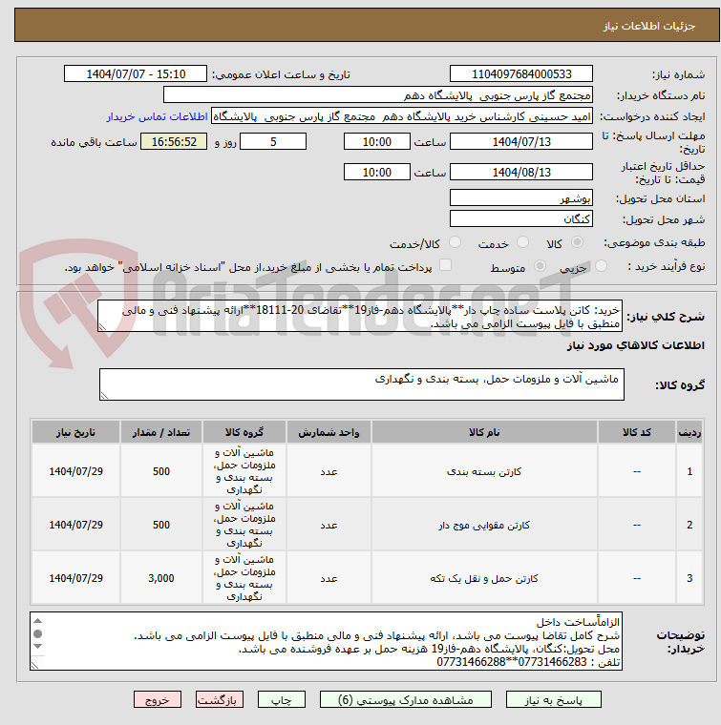Open اطلاعات تماس خریدار link
The width and height of the screenshot is (721, 725).
point(157,116)
